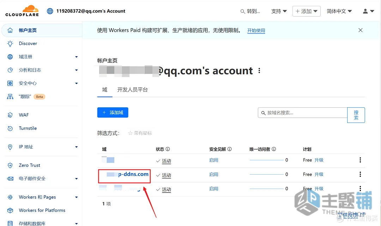Click info icon next to 安全见解

click(x=229, y=149)
